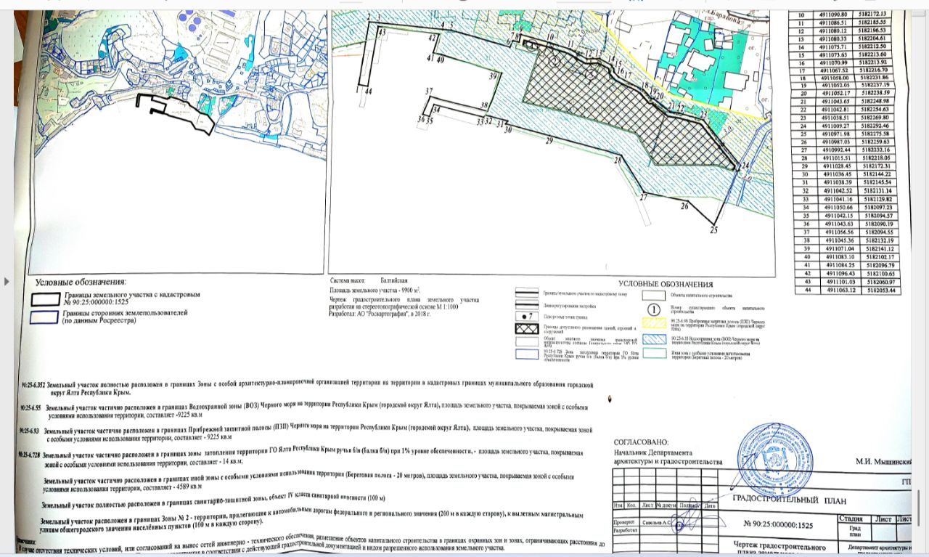Click the blue neighbouring-land-users legend box
Screen dimensions: 929x557
coord(44,317)
